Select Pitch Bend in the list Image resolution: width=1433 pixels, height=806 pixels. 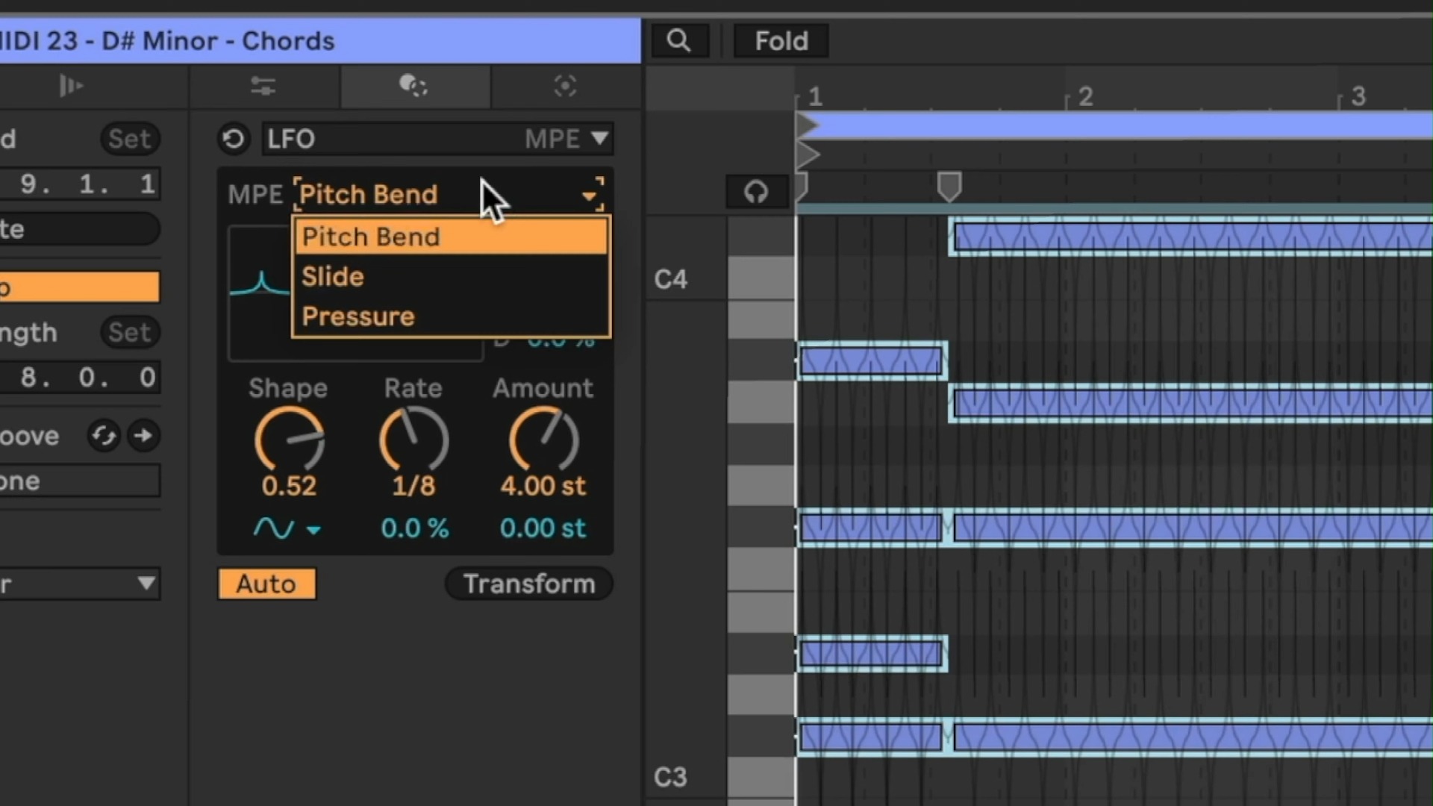pos(451,237)
